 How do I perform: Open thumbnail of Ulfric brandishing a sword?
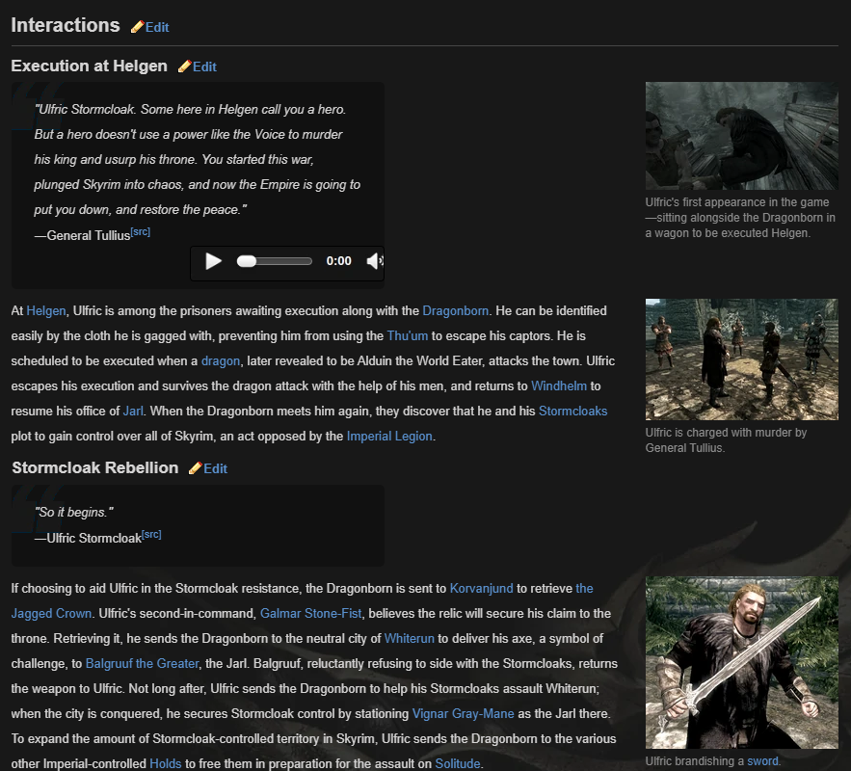point(741,662)
